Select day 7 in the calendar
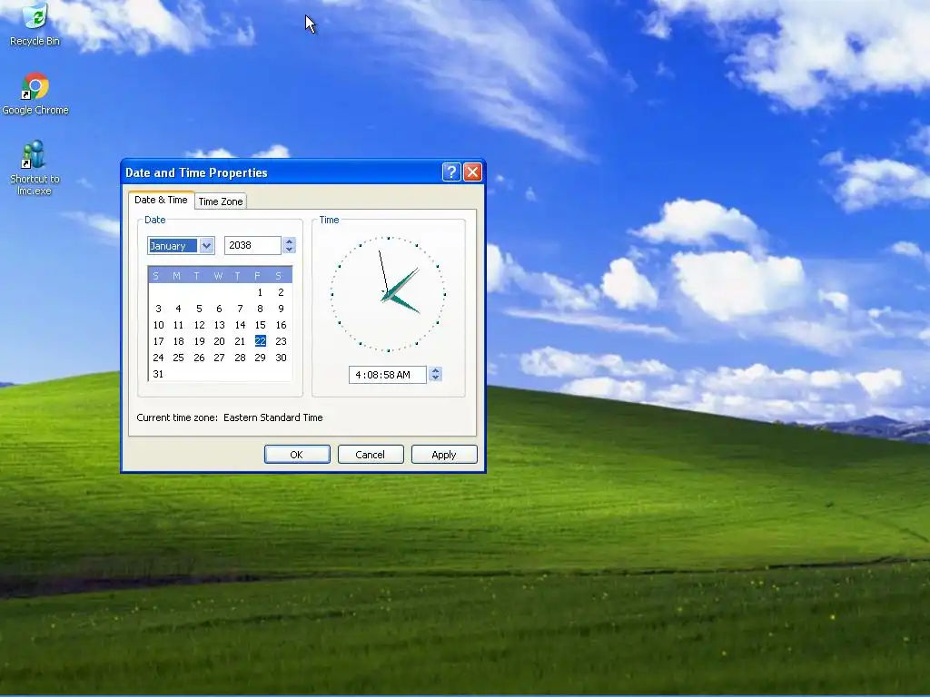Screen dimensions: 930x697 pyautogui.click(x=240, y=309)
